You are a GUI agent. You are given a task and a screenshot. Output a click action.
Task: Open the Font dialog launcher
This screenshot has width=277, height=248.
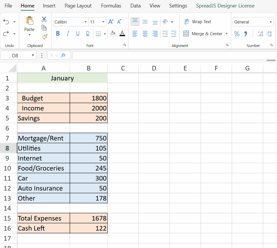[125, 45]
